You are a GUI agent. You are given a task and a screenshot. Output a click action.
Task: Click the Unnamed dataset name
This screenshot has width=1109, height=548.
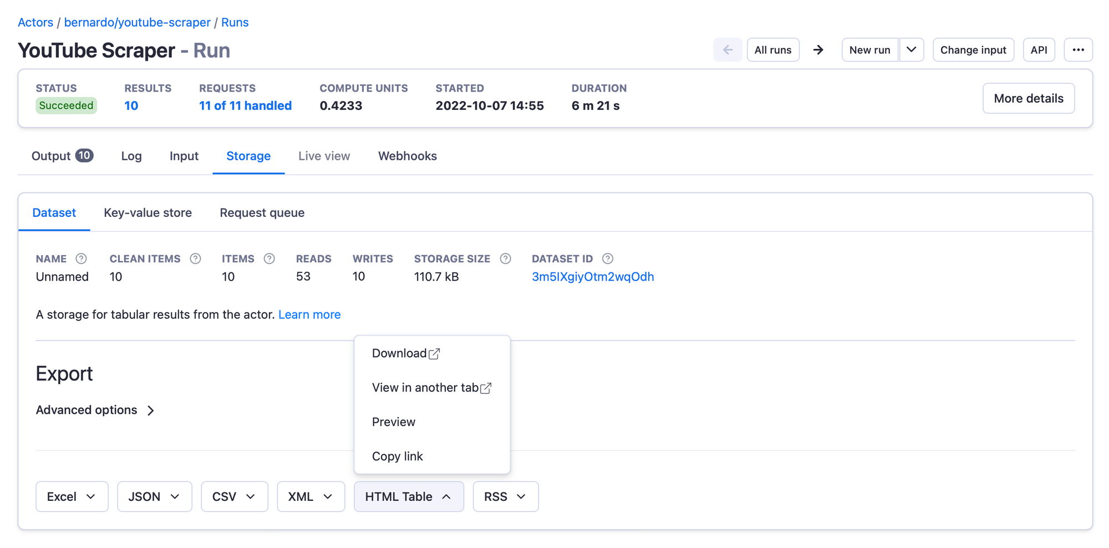(62, 276)
